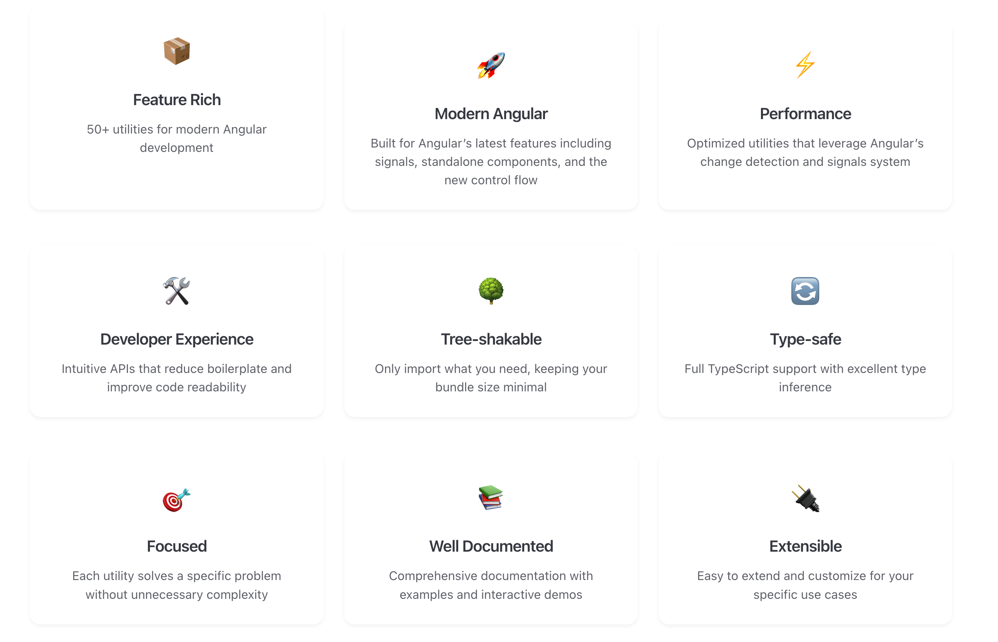This screenshot has width=998, height=642.
Task: Click the lightning bolt Performance icon
Action: coord(804,65)
